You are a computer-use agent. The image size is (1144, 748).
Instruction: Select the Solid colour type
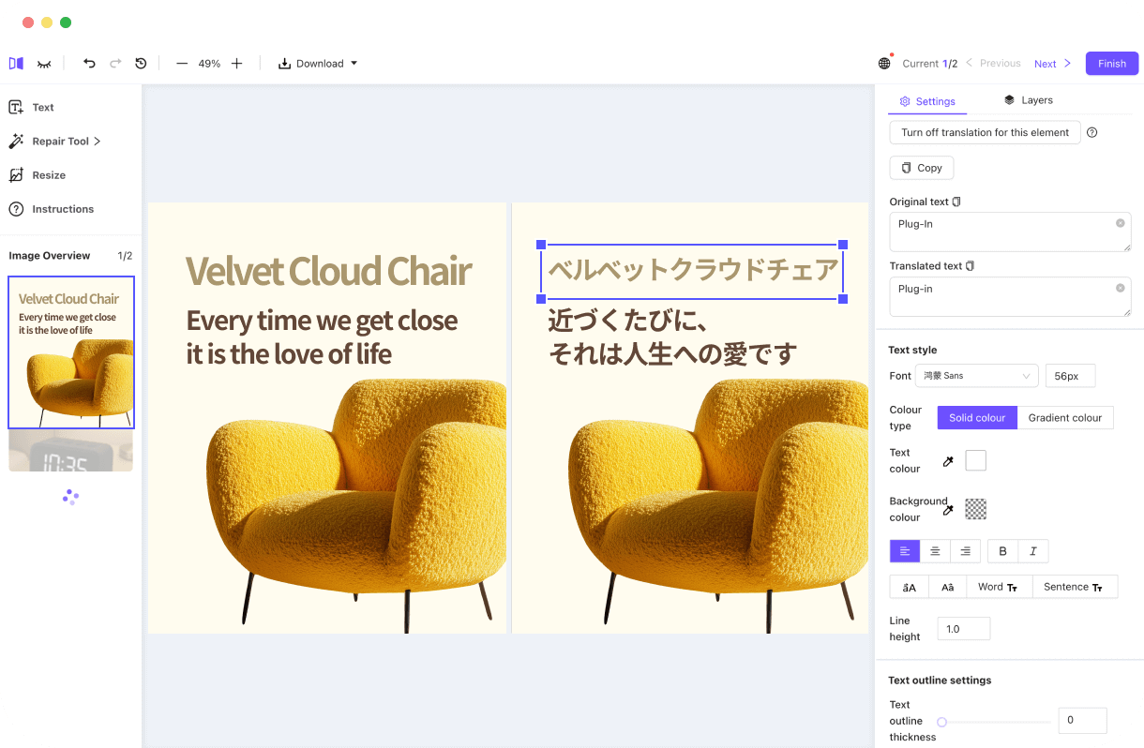[x=977, y=418]
